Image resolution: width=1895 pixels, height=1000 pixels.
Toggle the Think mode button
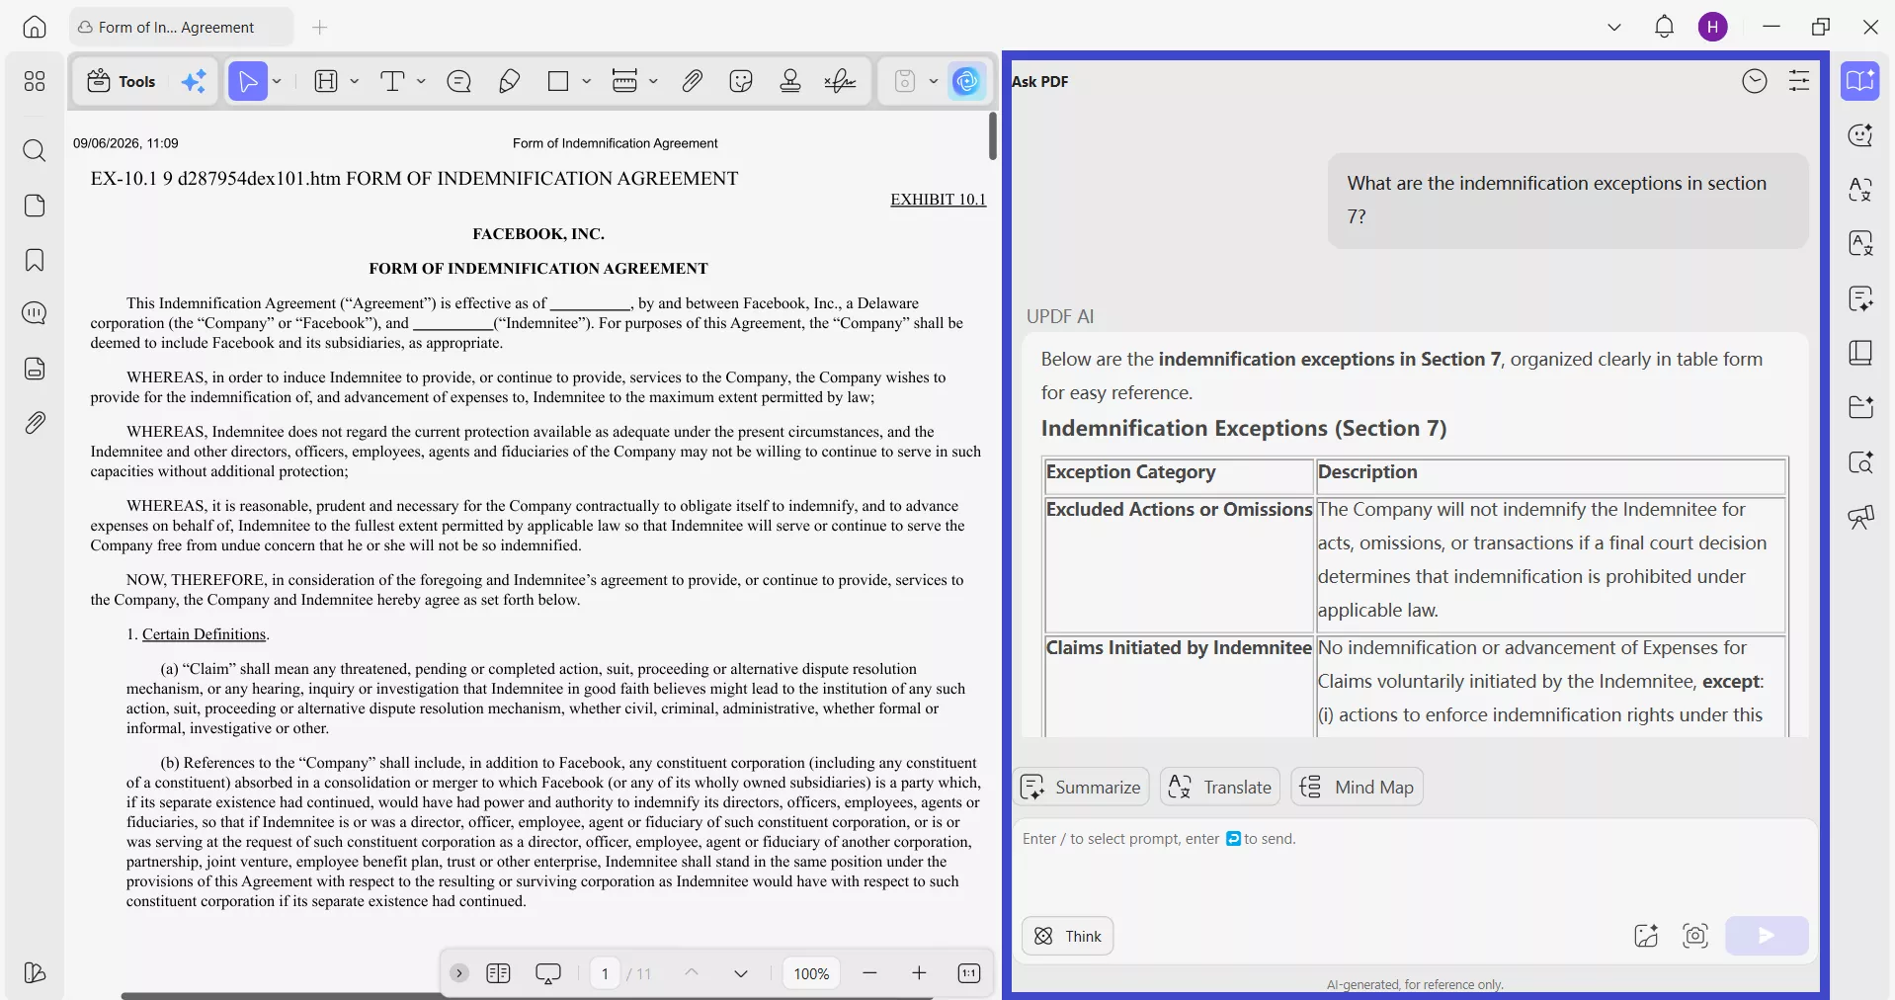[x=1068, y=937]
